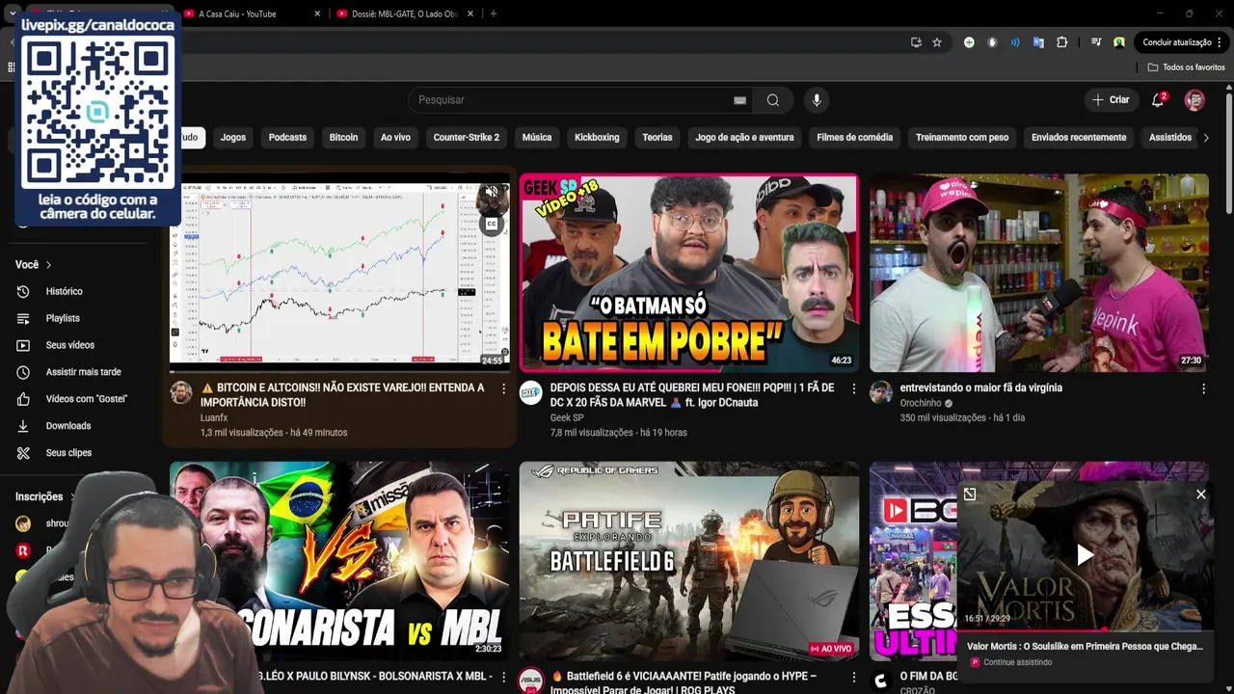Open the Seus clipes sidebar item
Image resolution: width=1234 pixels, height=694 pixels.
[x=68, y=453]
